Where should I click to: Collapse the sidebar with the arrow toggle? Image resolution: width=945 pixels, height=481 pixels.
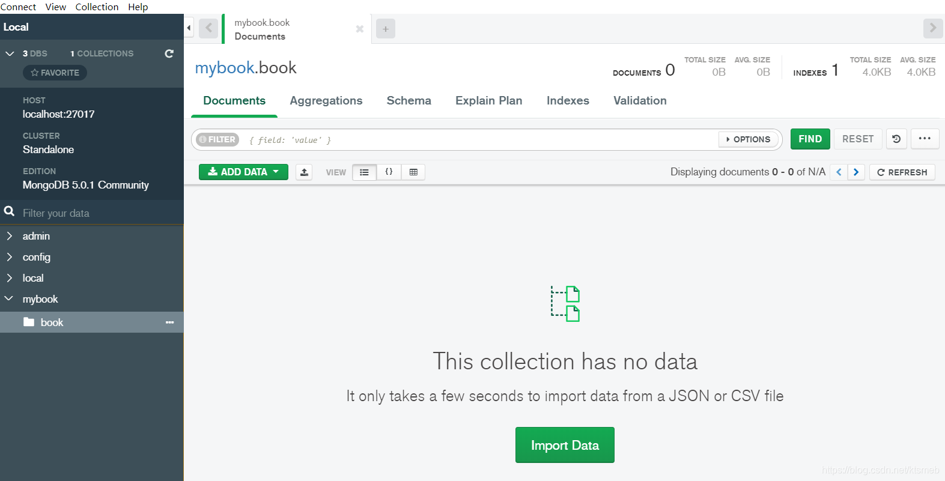[189, 28]
